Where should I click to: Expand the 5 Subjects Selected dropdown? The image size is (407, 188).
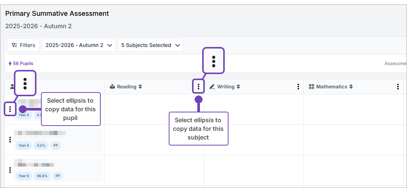pos(151,45)
